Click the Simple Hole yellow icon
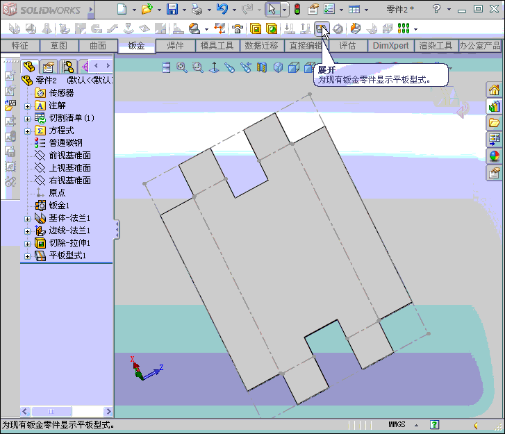The image size is (505, 434). (x=272, y=28)
